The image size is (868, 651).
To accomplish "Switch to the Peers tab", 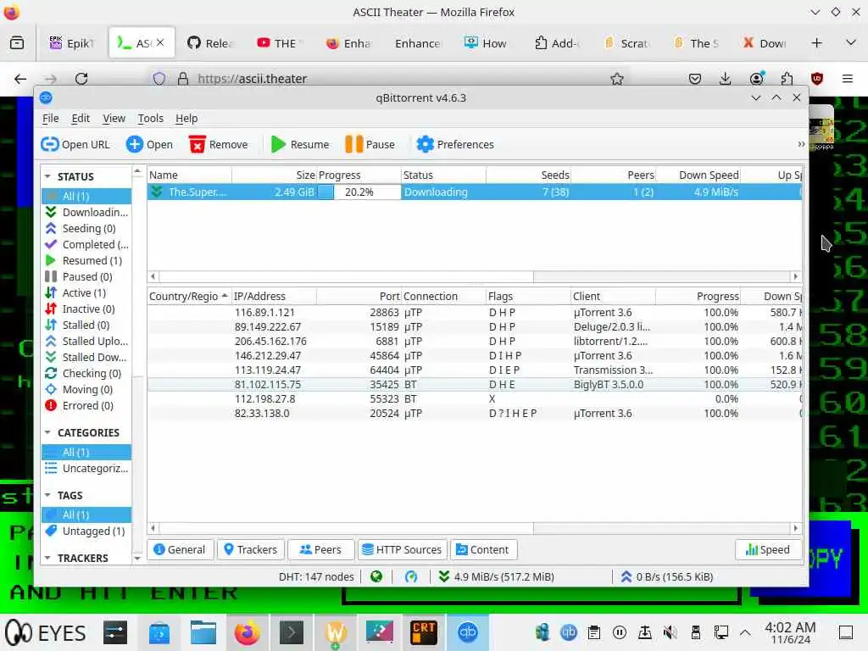I will pos(321,549).
